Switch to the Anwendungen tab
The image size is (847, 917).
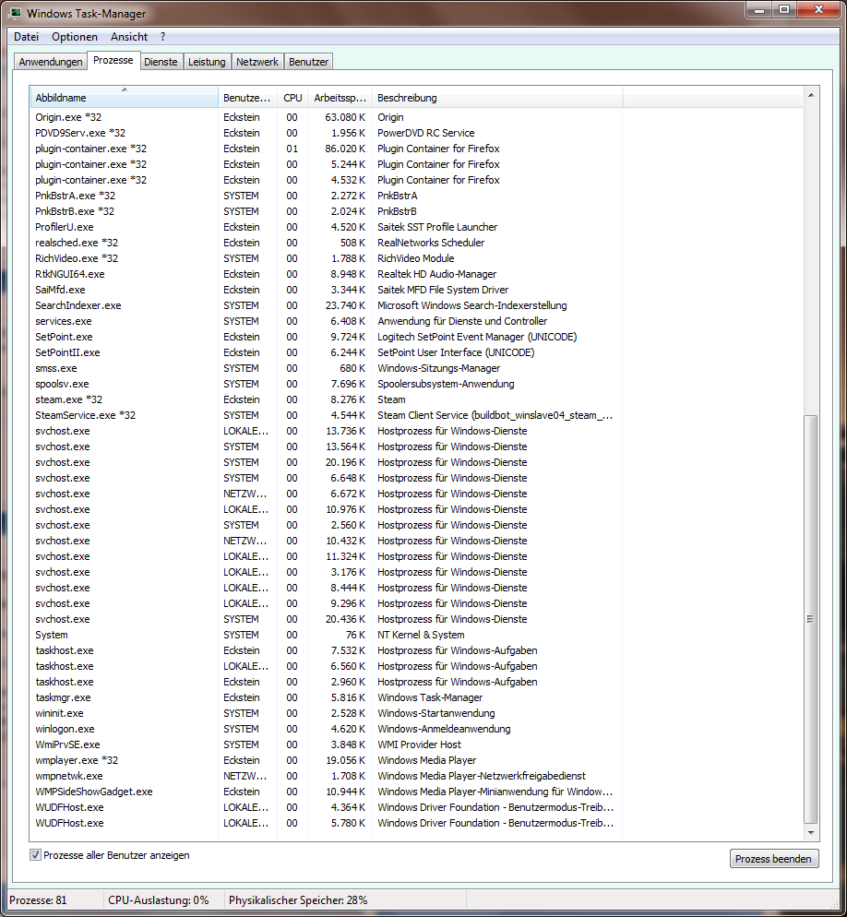click(x=51, y=62)
